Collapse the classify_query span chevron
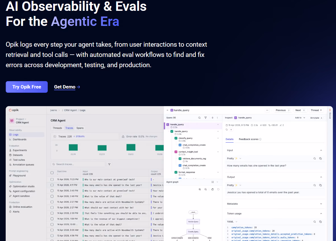The image size is (336, 241). [x=218, y=138]
